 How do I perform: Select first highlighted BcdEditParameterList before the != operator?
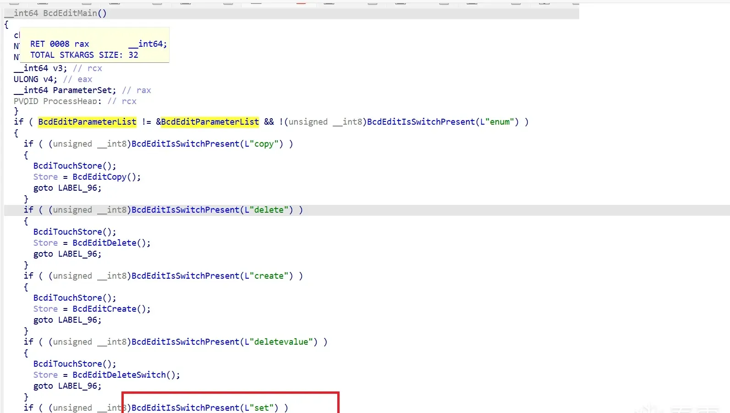point(87,122)
